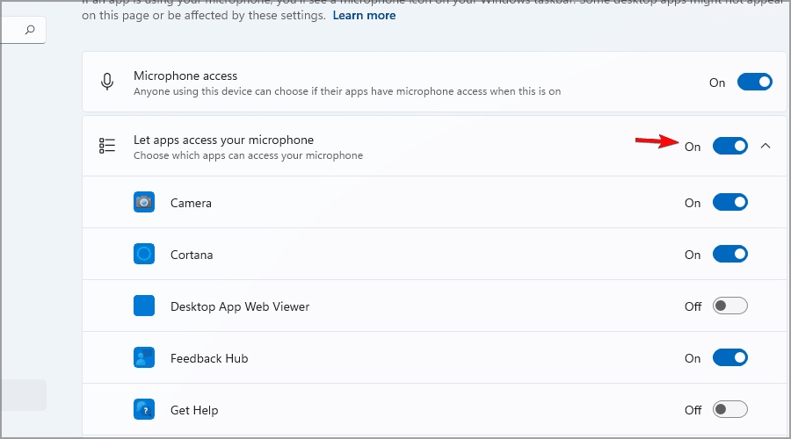The height and width of the screenshot is (439, 791).
Task: Turn off microphone access for Camera
Action: [x=730, y=203]
